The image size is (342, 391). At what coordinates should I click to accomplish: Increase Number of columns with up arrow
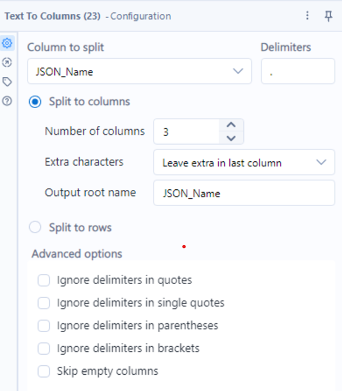[231, 125]
